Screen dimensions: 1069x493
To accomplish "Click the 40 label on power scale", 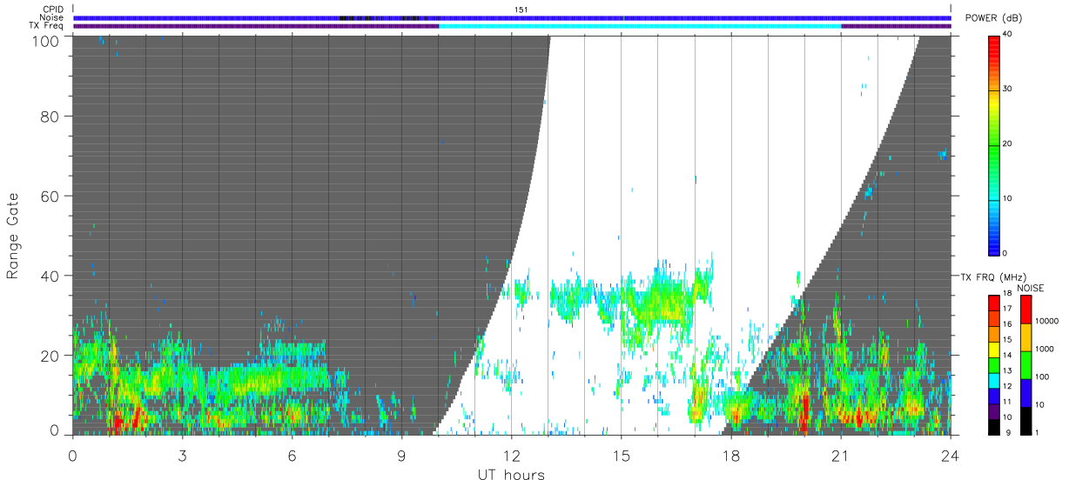I will click(x=1008, y=35).
